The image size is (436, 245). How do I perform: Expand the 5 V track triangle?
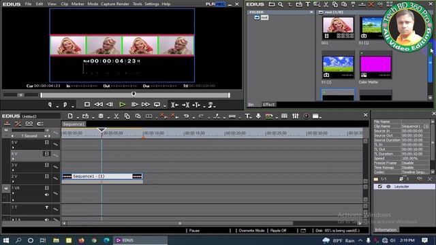[x=13, y=148]
